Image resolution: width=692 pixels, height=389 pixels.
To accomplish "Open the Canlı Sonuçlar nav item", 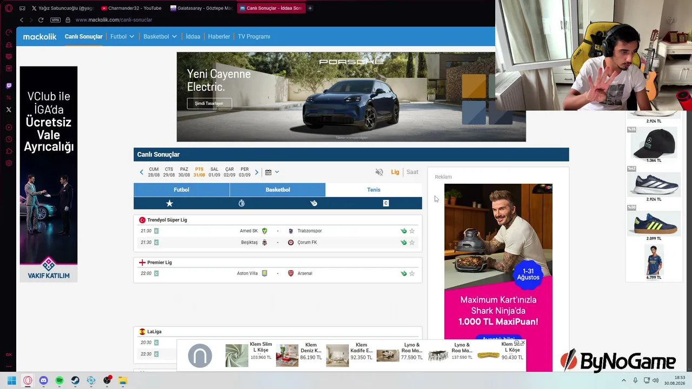I will [83, 37].
